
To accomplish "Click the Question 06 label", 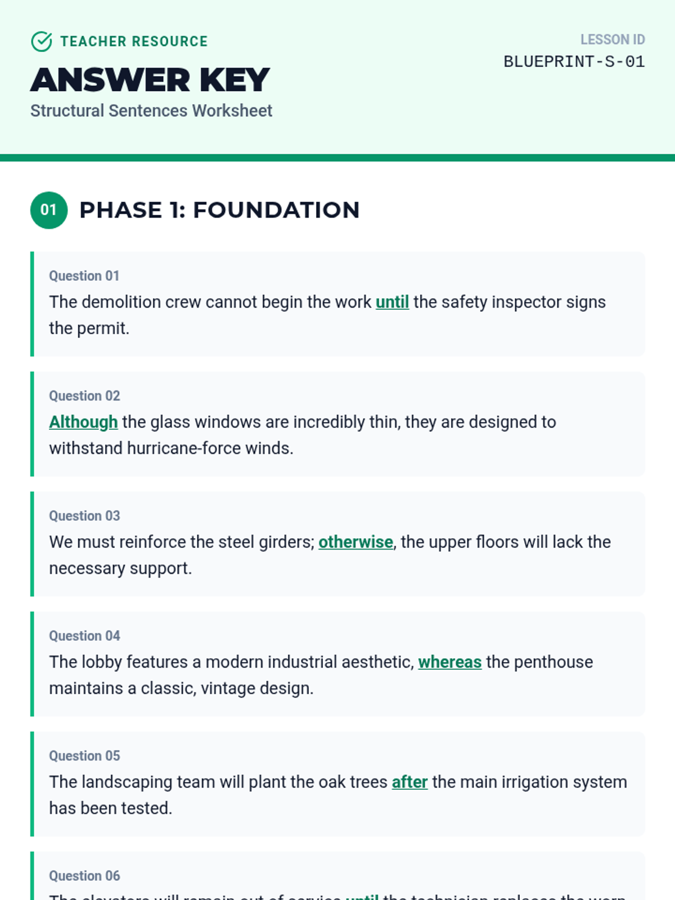I will coord(84,876).
